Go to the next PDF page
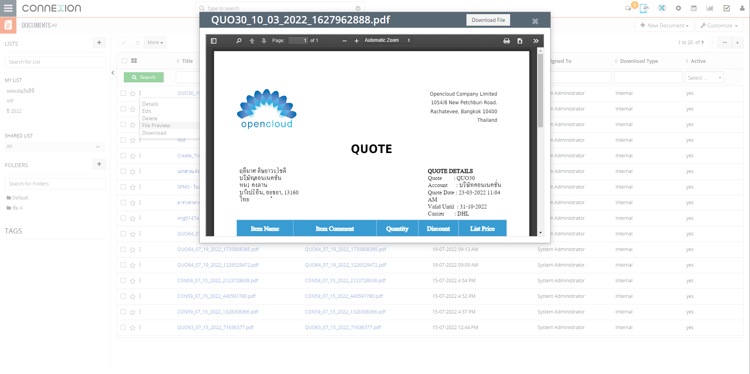Viewport: 750px width, 374px height. 264,41
